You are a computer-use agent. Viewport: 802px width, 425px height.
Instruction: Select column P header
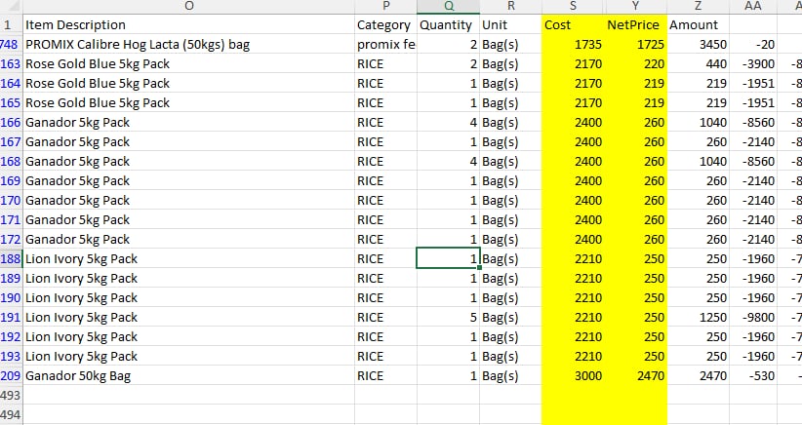384,7
